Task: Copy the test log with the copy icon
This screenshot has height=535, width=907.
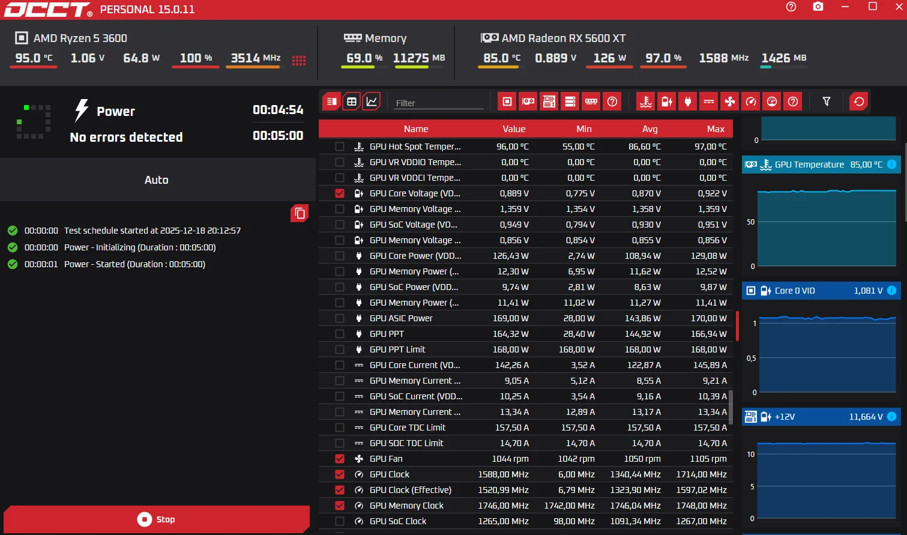Action: 300,213
